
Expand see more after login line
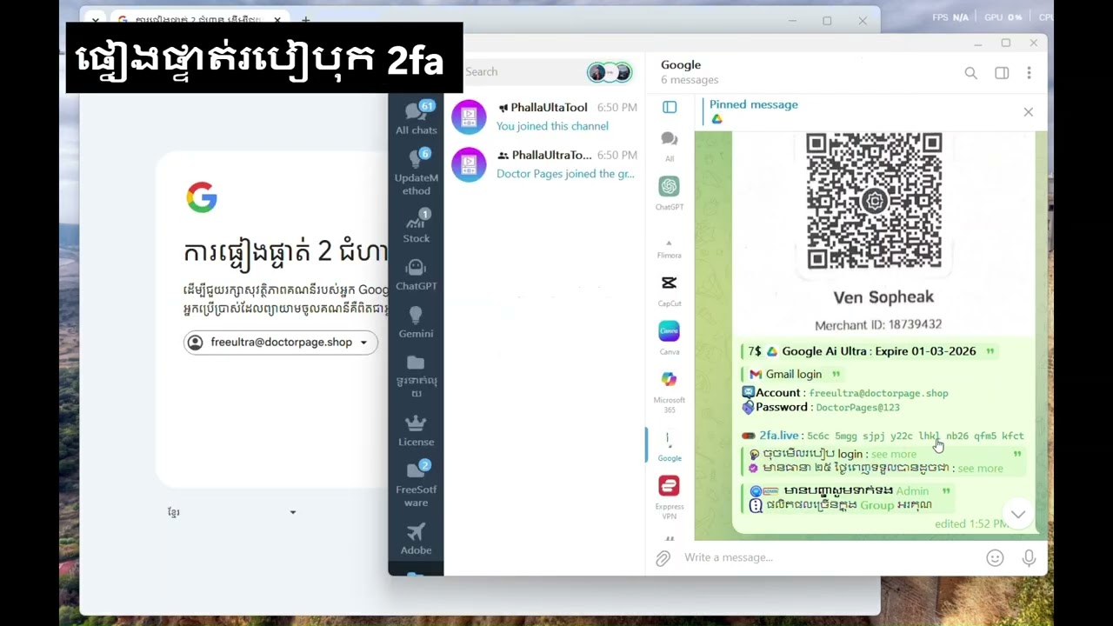(x=894, y=454)
